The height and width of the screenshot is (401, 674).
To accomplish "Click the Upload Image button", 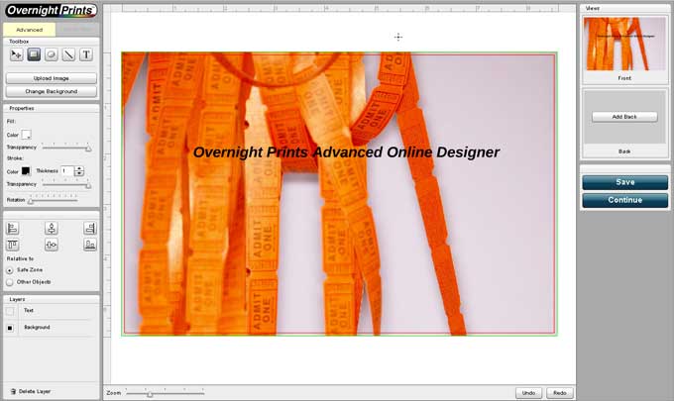I will coord(52,78).
